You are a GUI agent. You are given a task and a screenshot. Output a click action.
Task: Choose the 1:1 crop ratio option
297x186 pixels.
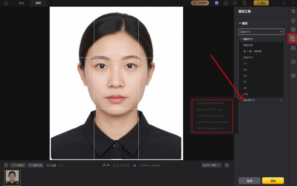tap(245, 64)
